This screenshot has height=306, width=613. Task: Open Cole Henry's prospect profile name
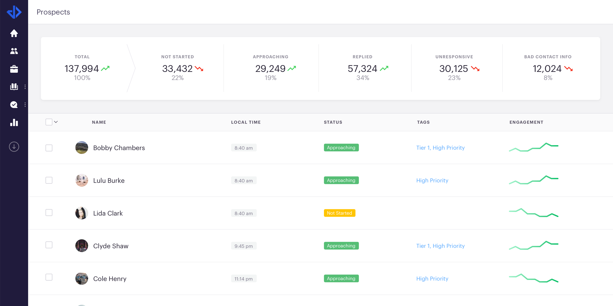[x=110, y=279]
